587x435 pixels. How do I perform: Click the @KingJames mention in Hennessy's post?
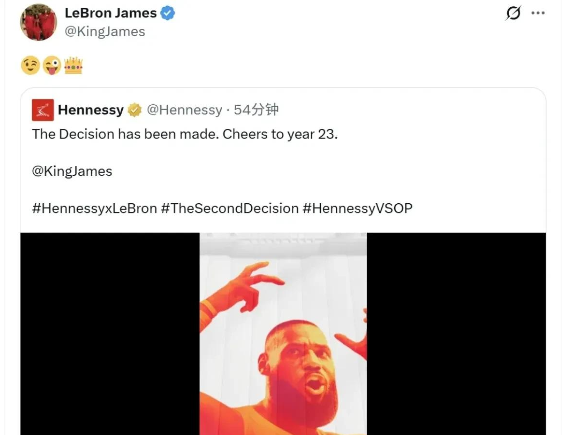(x=72, y=171)
